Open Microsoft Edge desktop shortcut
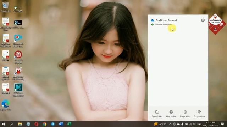This screenshot has height=127, width=227. (x=6, y=105)
